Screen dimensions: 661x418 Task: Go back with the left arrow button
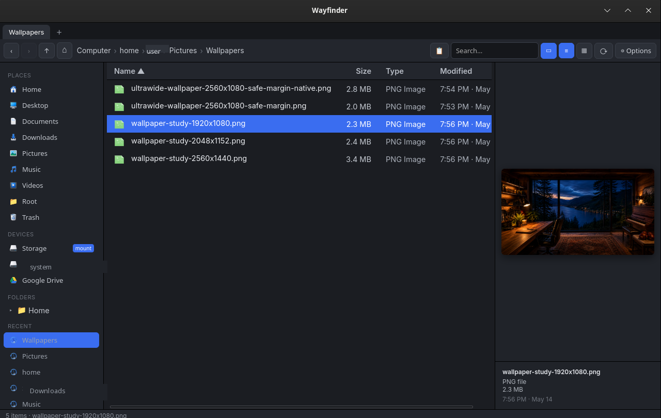click(11, 51)
